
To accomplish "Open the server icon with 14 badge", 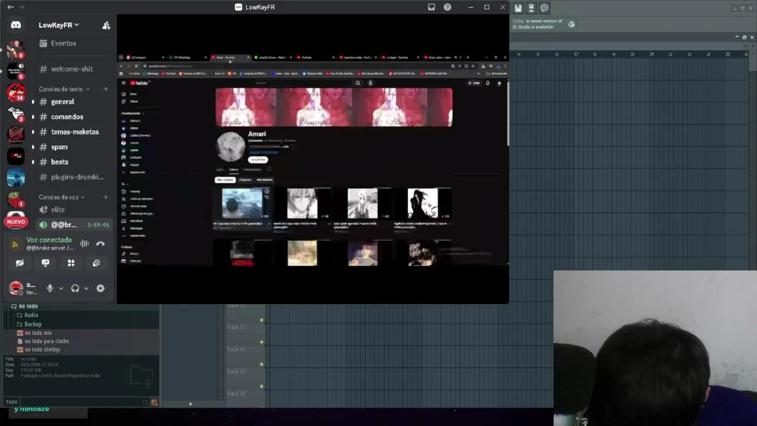I will point(16,92).
